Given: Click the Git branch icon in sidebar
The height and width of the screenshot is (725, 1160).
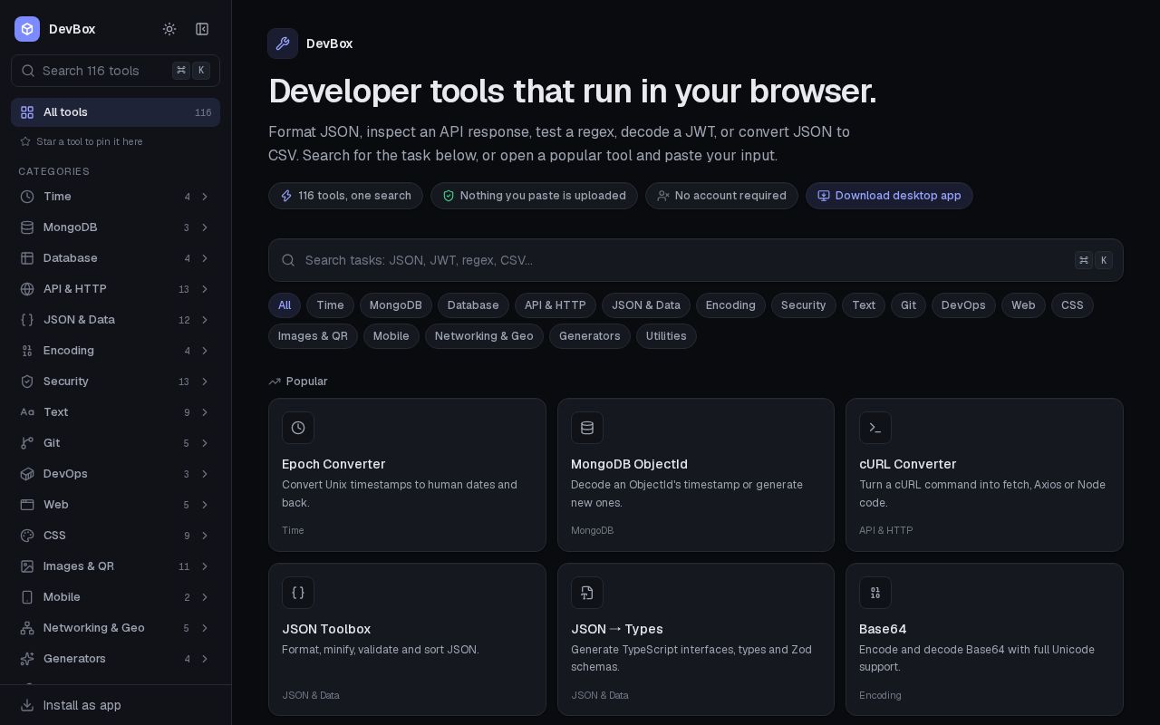Looking at the screenshot, I should point(27,443).
